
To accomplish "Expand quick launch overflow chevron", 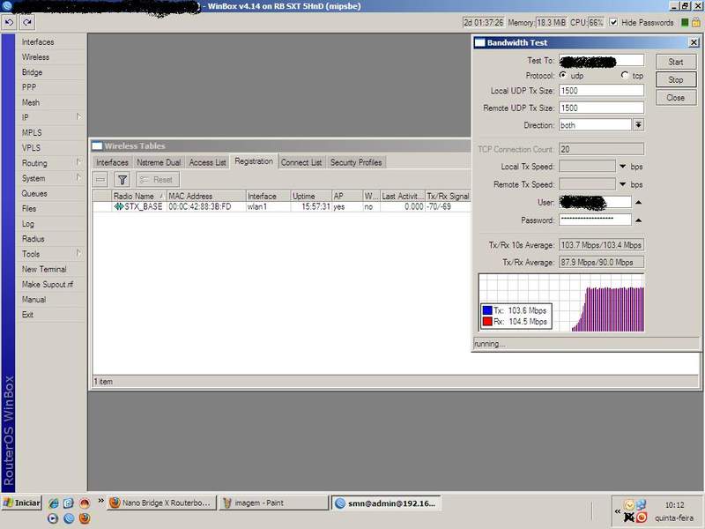I will click(100, 501).
